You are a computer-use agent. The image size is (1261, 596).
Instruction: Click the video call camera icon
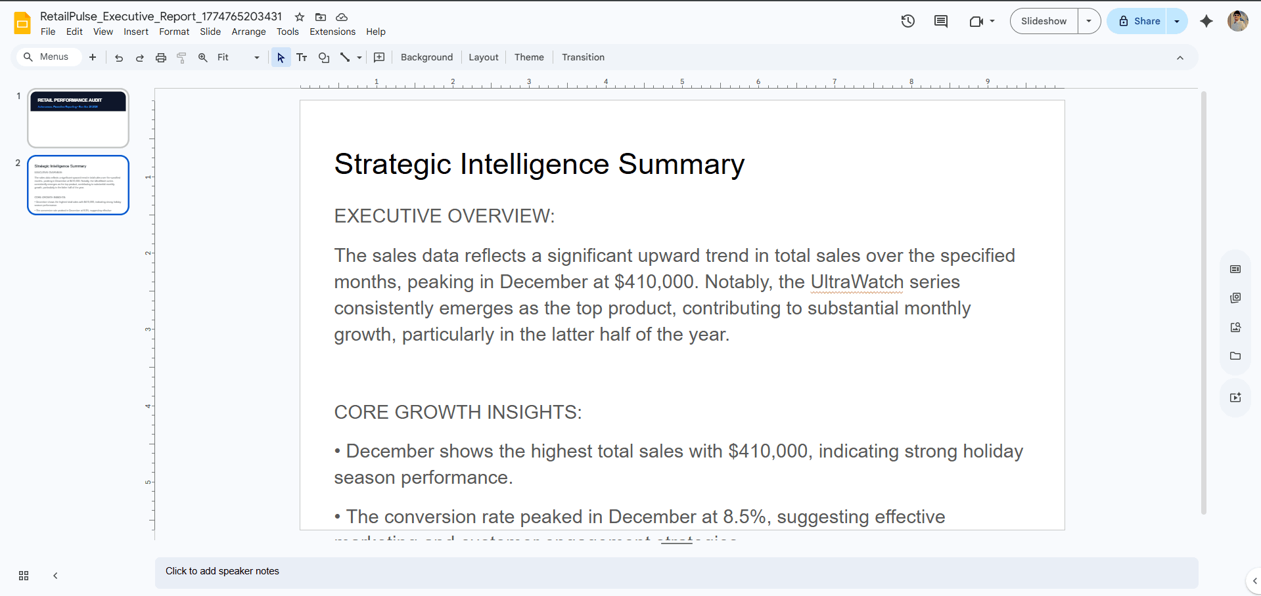click(x=976, y=21)
